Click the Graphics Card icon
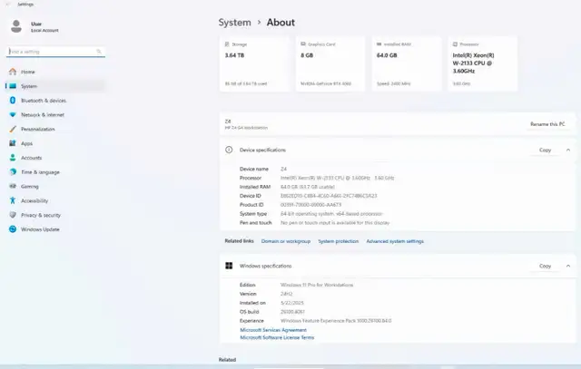 pos(303,44)
